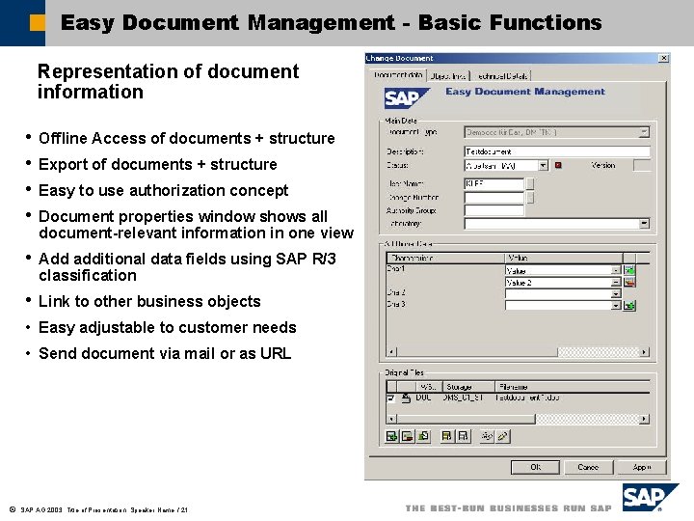Click the pencil edit-file icon
The width and height of the screenshot is (694, 521).
point(502,436)
